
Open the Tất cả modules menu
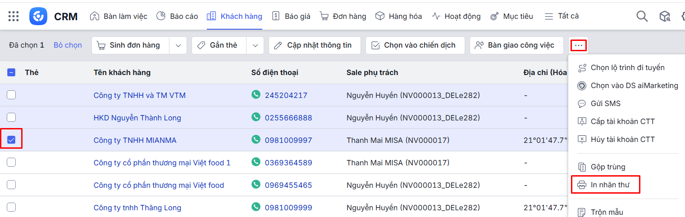(562, 16)
